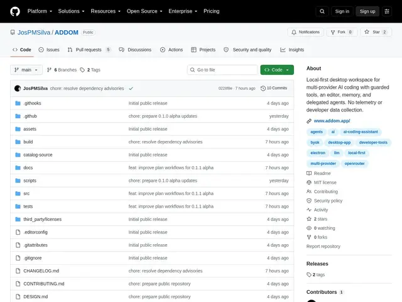Switch to the Pull requests tab
402x302 pixels.
pos(89,50)
